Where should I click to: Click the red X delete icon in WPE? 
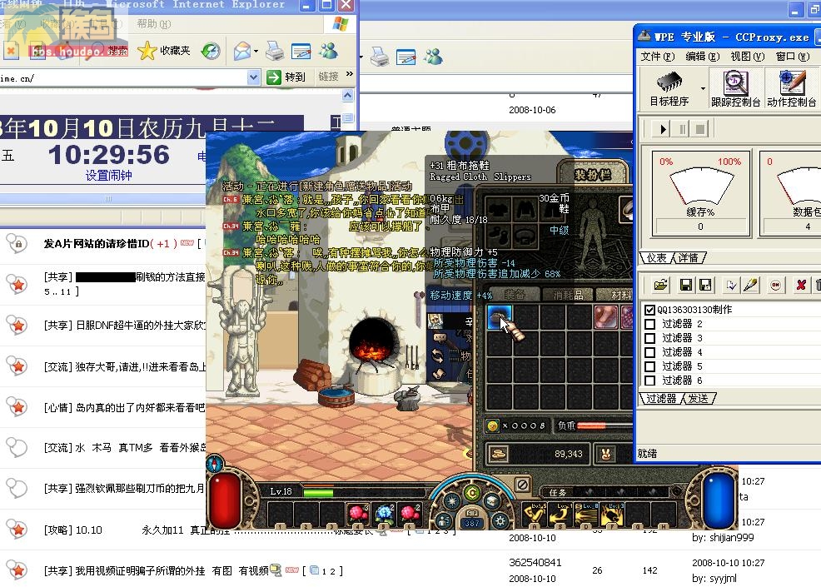800,285
